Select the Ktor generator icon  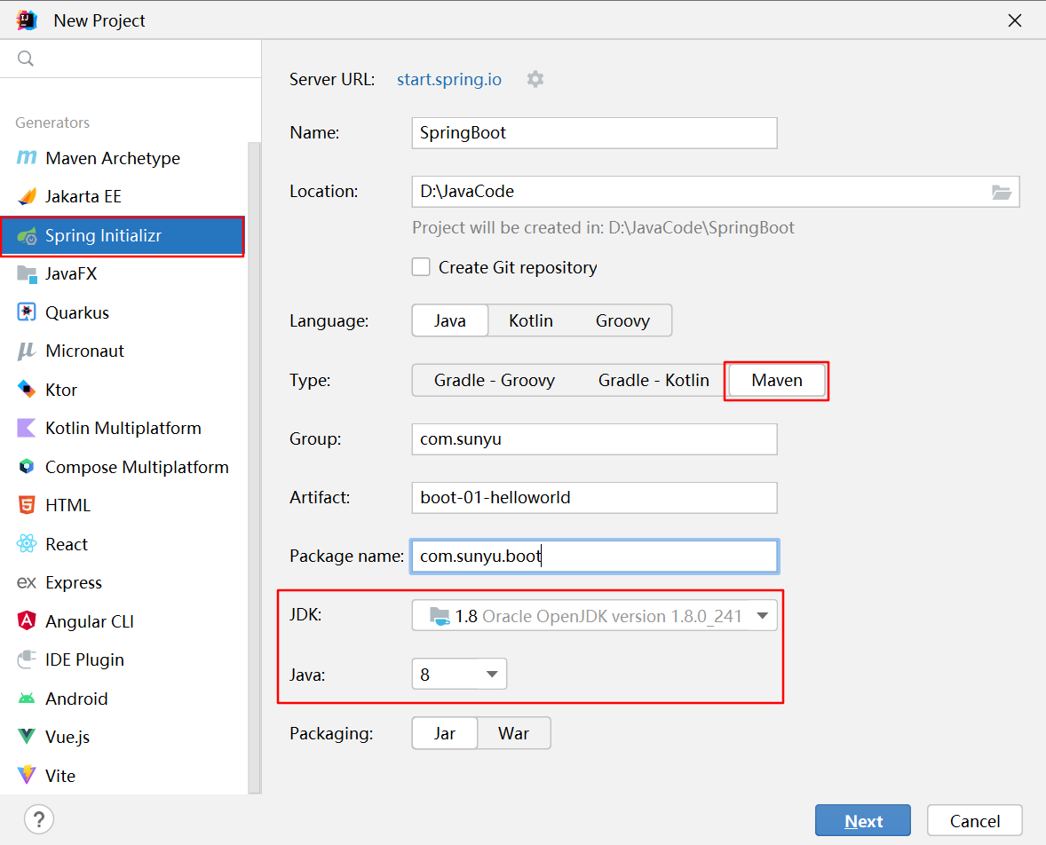tap(27, 390)
